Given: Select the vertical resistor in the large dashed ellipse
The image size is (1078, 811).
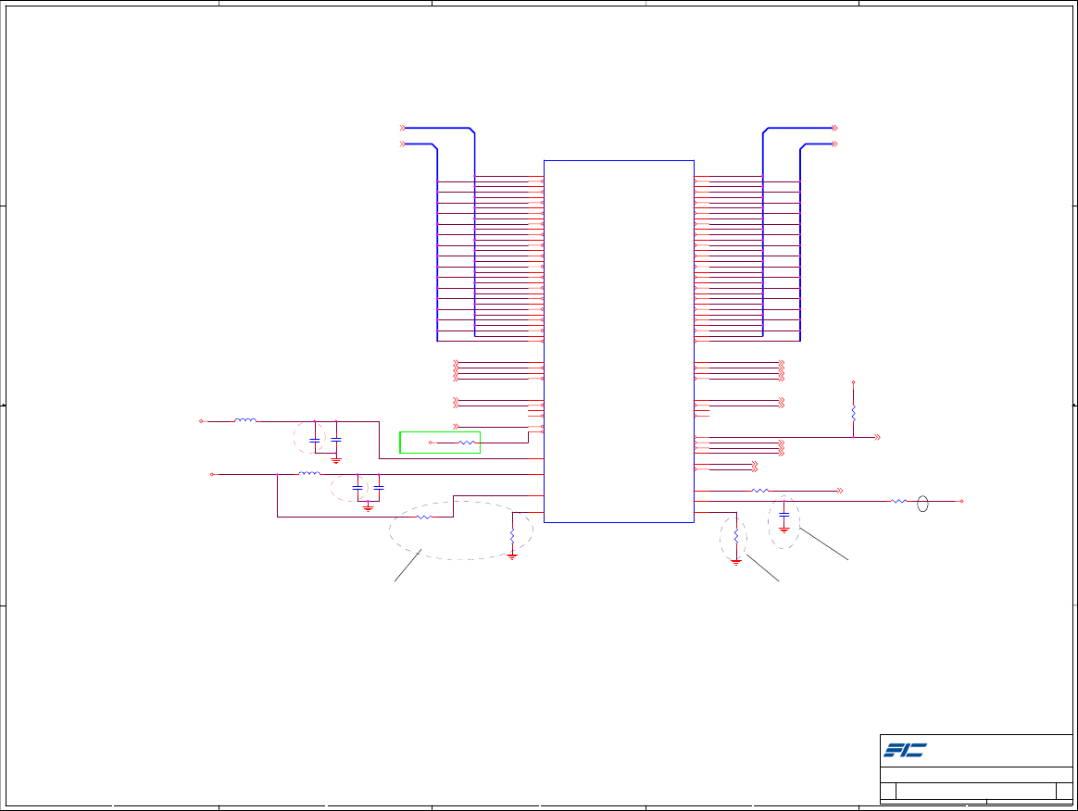Looking at the screenshot, I should click(512, 536).
